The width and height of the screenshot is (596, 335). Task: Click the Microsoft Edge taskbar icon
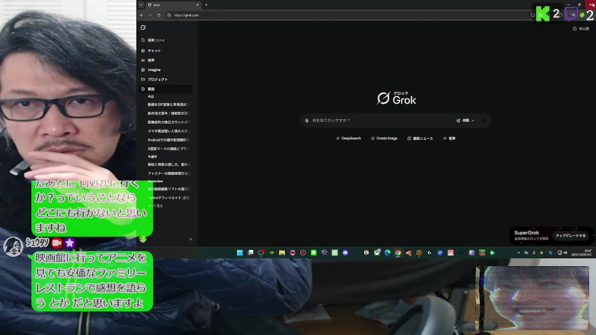387,253
